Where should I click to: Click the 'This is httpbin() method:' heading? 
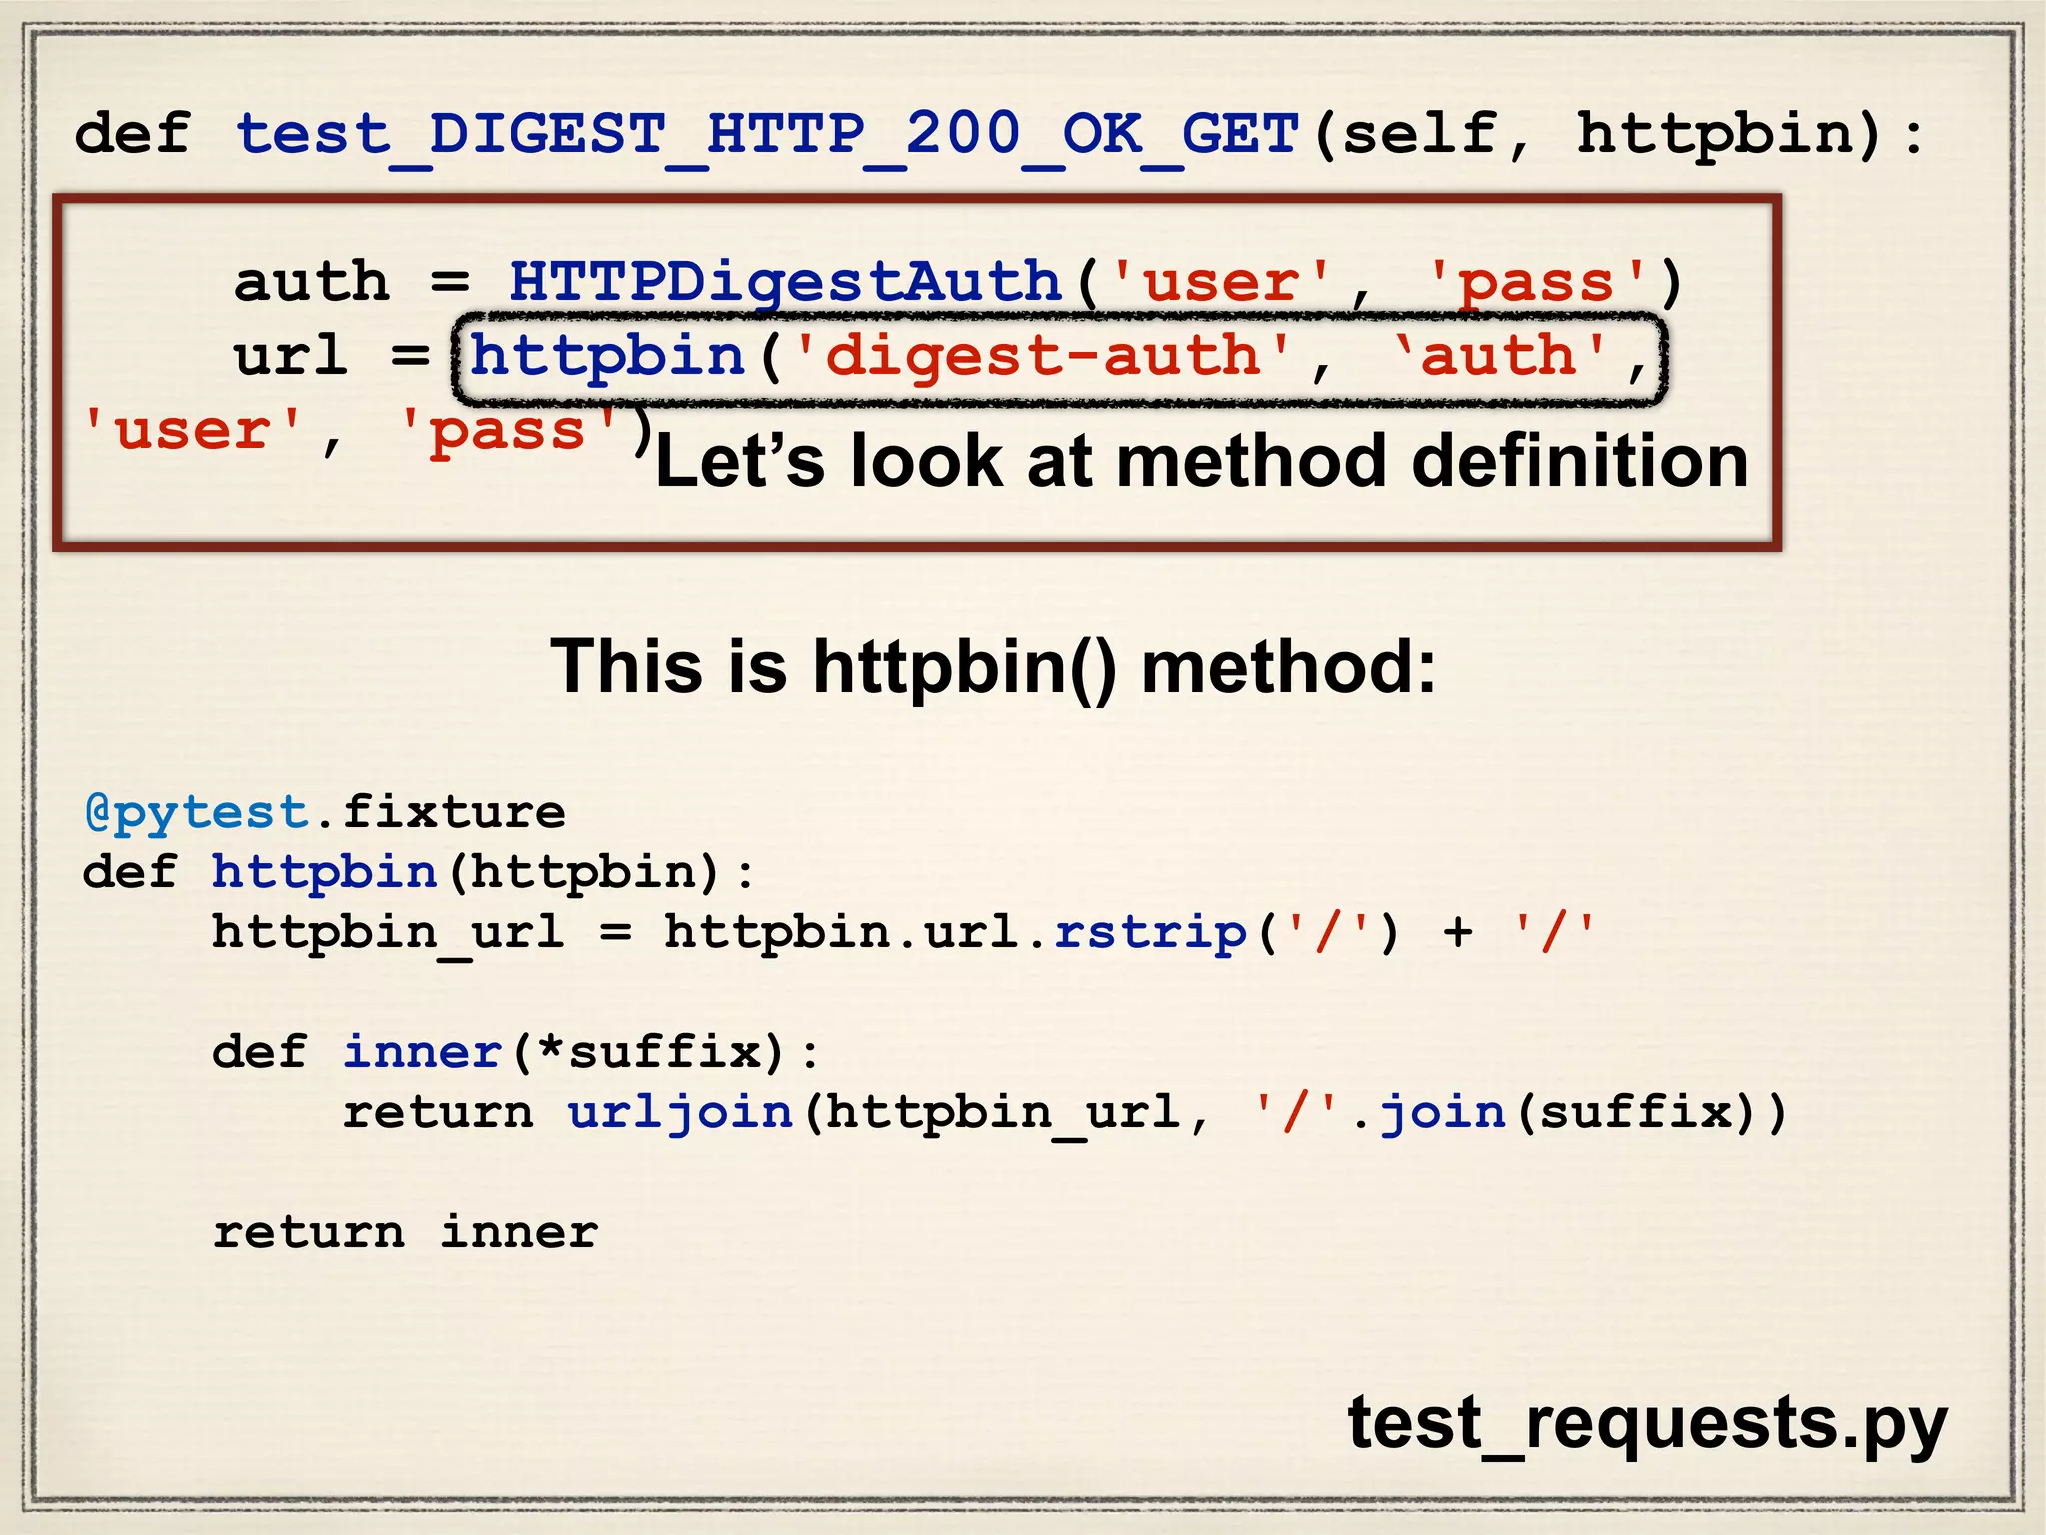[993, 667]
